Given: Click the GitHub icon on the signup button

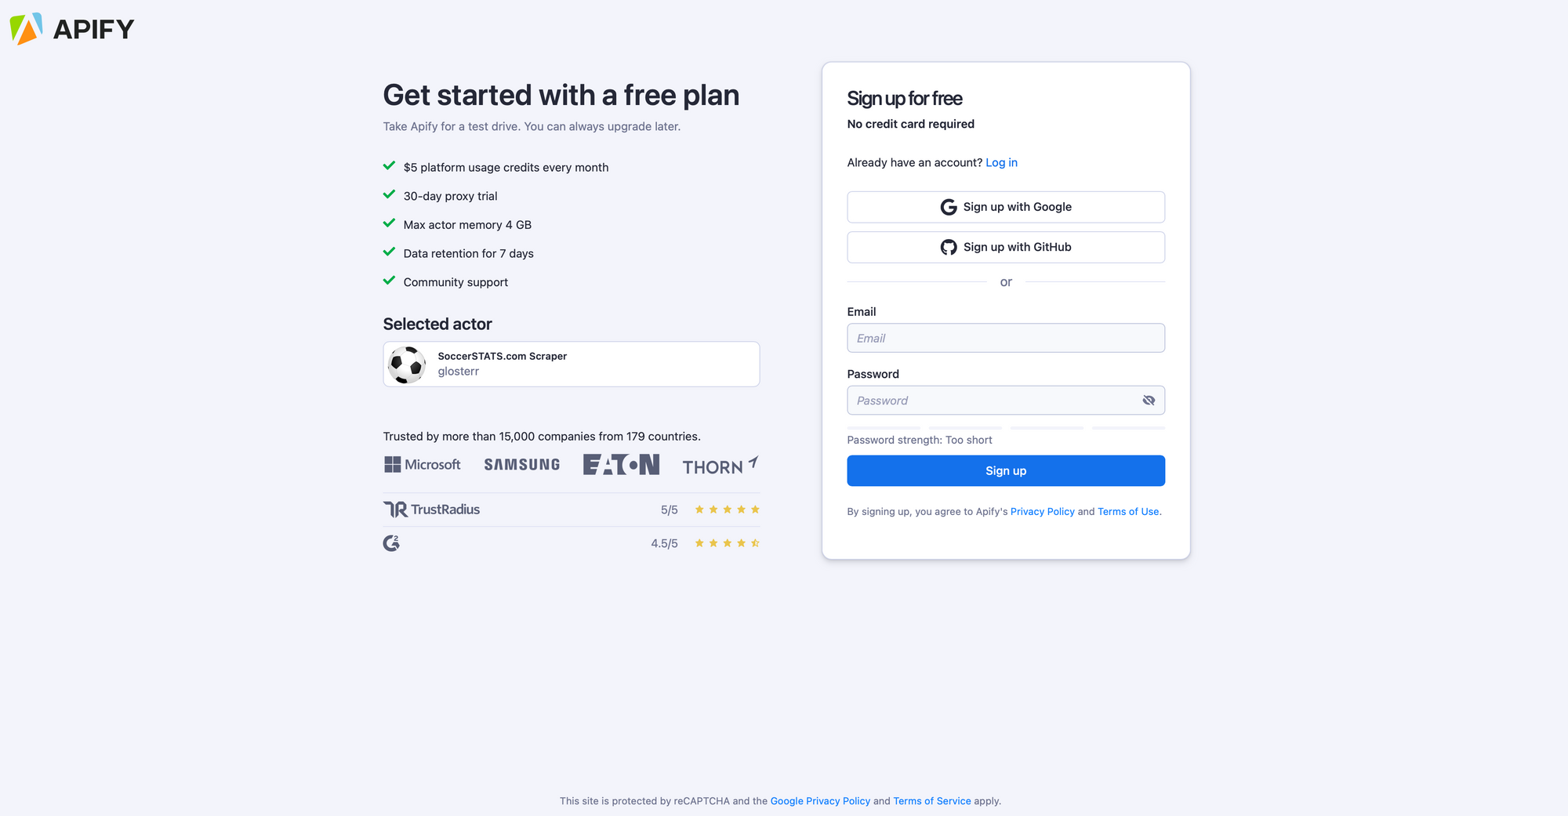Looking at the screenshot, I should coord(948,247).
